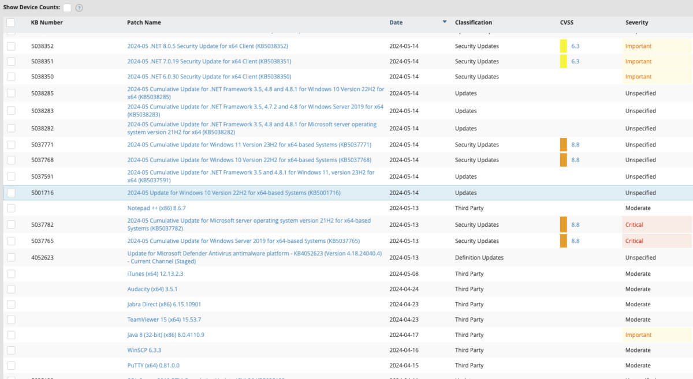Open iTunes (x64) 12.13.2.3 patch link
The image size is (693, 379).
click(x=155, y=274)
